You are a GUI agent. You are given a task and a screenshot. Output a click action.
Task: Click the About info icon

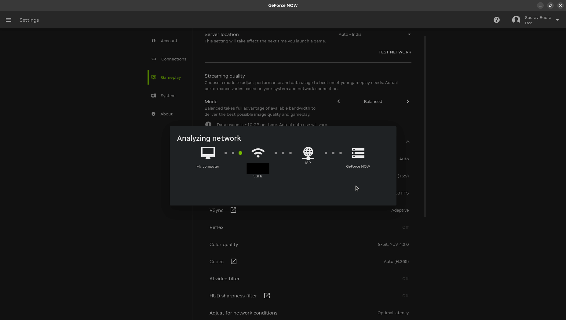point(153,114)
